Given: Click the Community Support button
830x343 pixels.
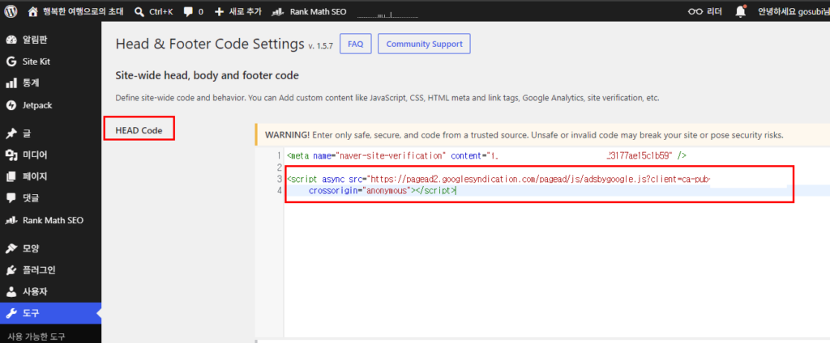Looking at the screenshot, I should click(424, 44).
